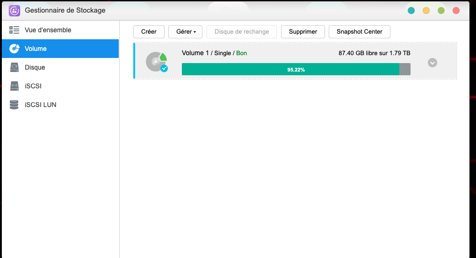Click the 87.40 GB libre sur 1.79 TB text

pyautogui.click(x=375, y=53)
